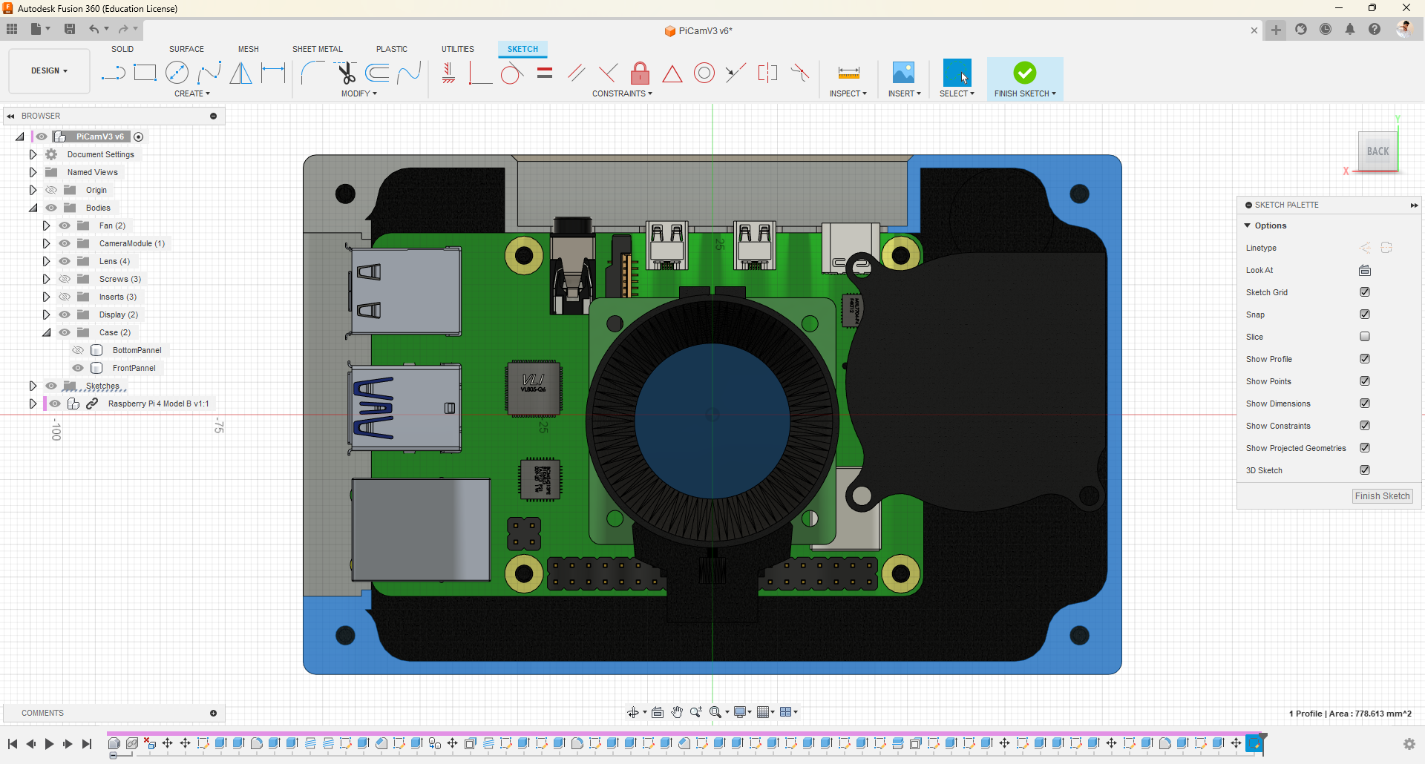Apply the Equal constraint

pyautogui.click(x=545, y=73)
